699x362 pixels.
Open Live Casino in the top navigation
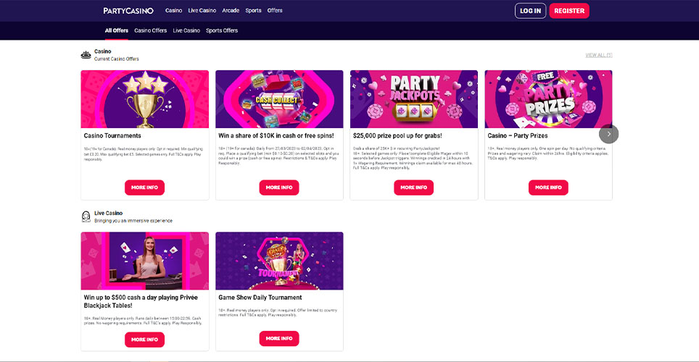[202, 10]
